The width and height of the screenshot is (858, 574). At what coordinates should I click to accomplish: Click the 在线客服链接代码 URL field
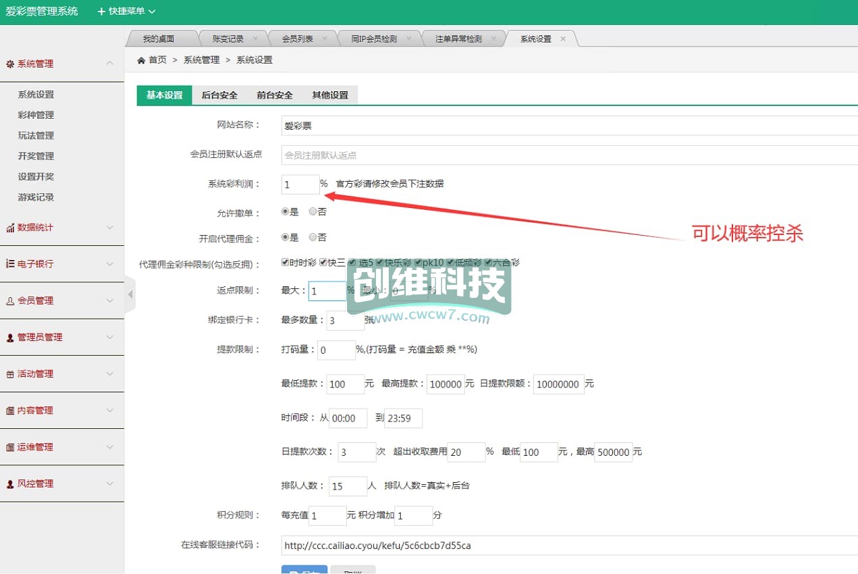(x=569, y=546)
